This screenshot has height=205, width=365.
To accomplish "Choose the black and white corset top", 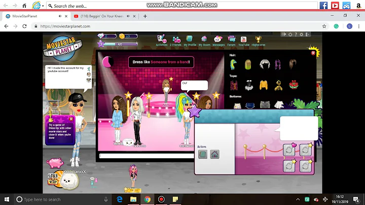I will coord(249,85).
